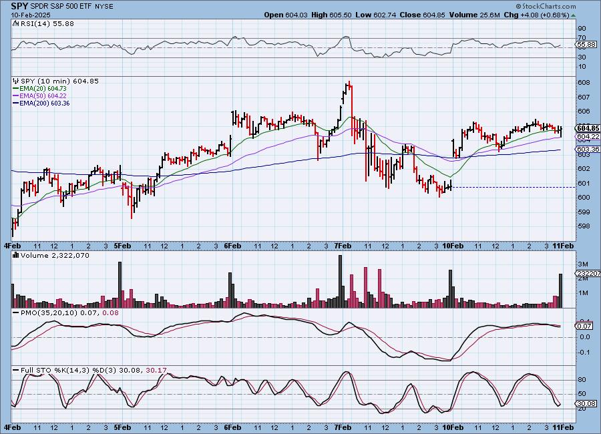
Task: Click the 603.36 price tag on right axis
Action: (588, 149)
